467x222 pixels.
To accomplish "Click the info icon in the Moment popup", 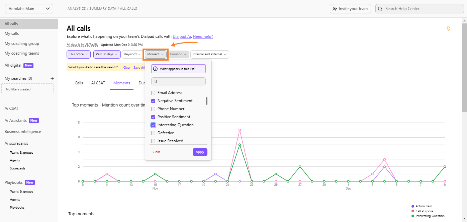I will pos(155,69).
